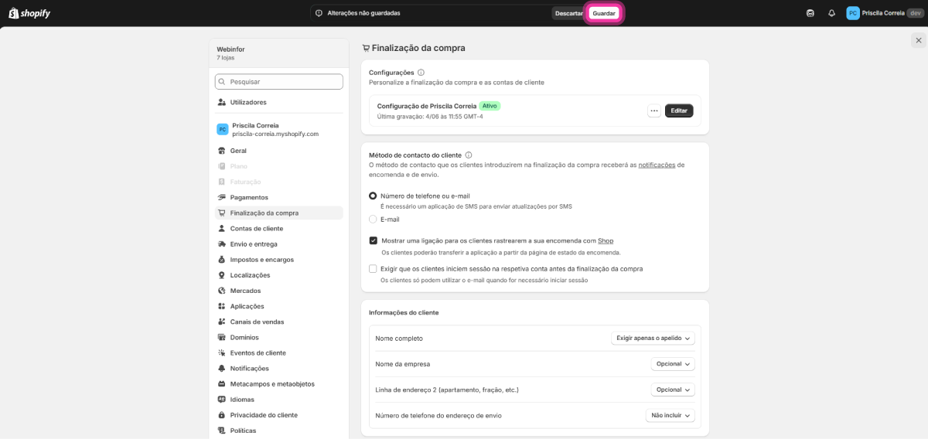Uncheck the Shop tracking link checkbox
928x439 pixels.
[373, 240]
